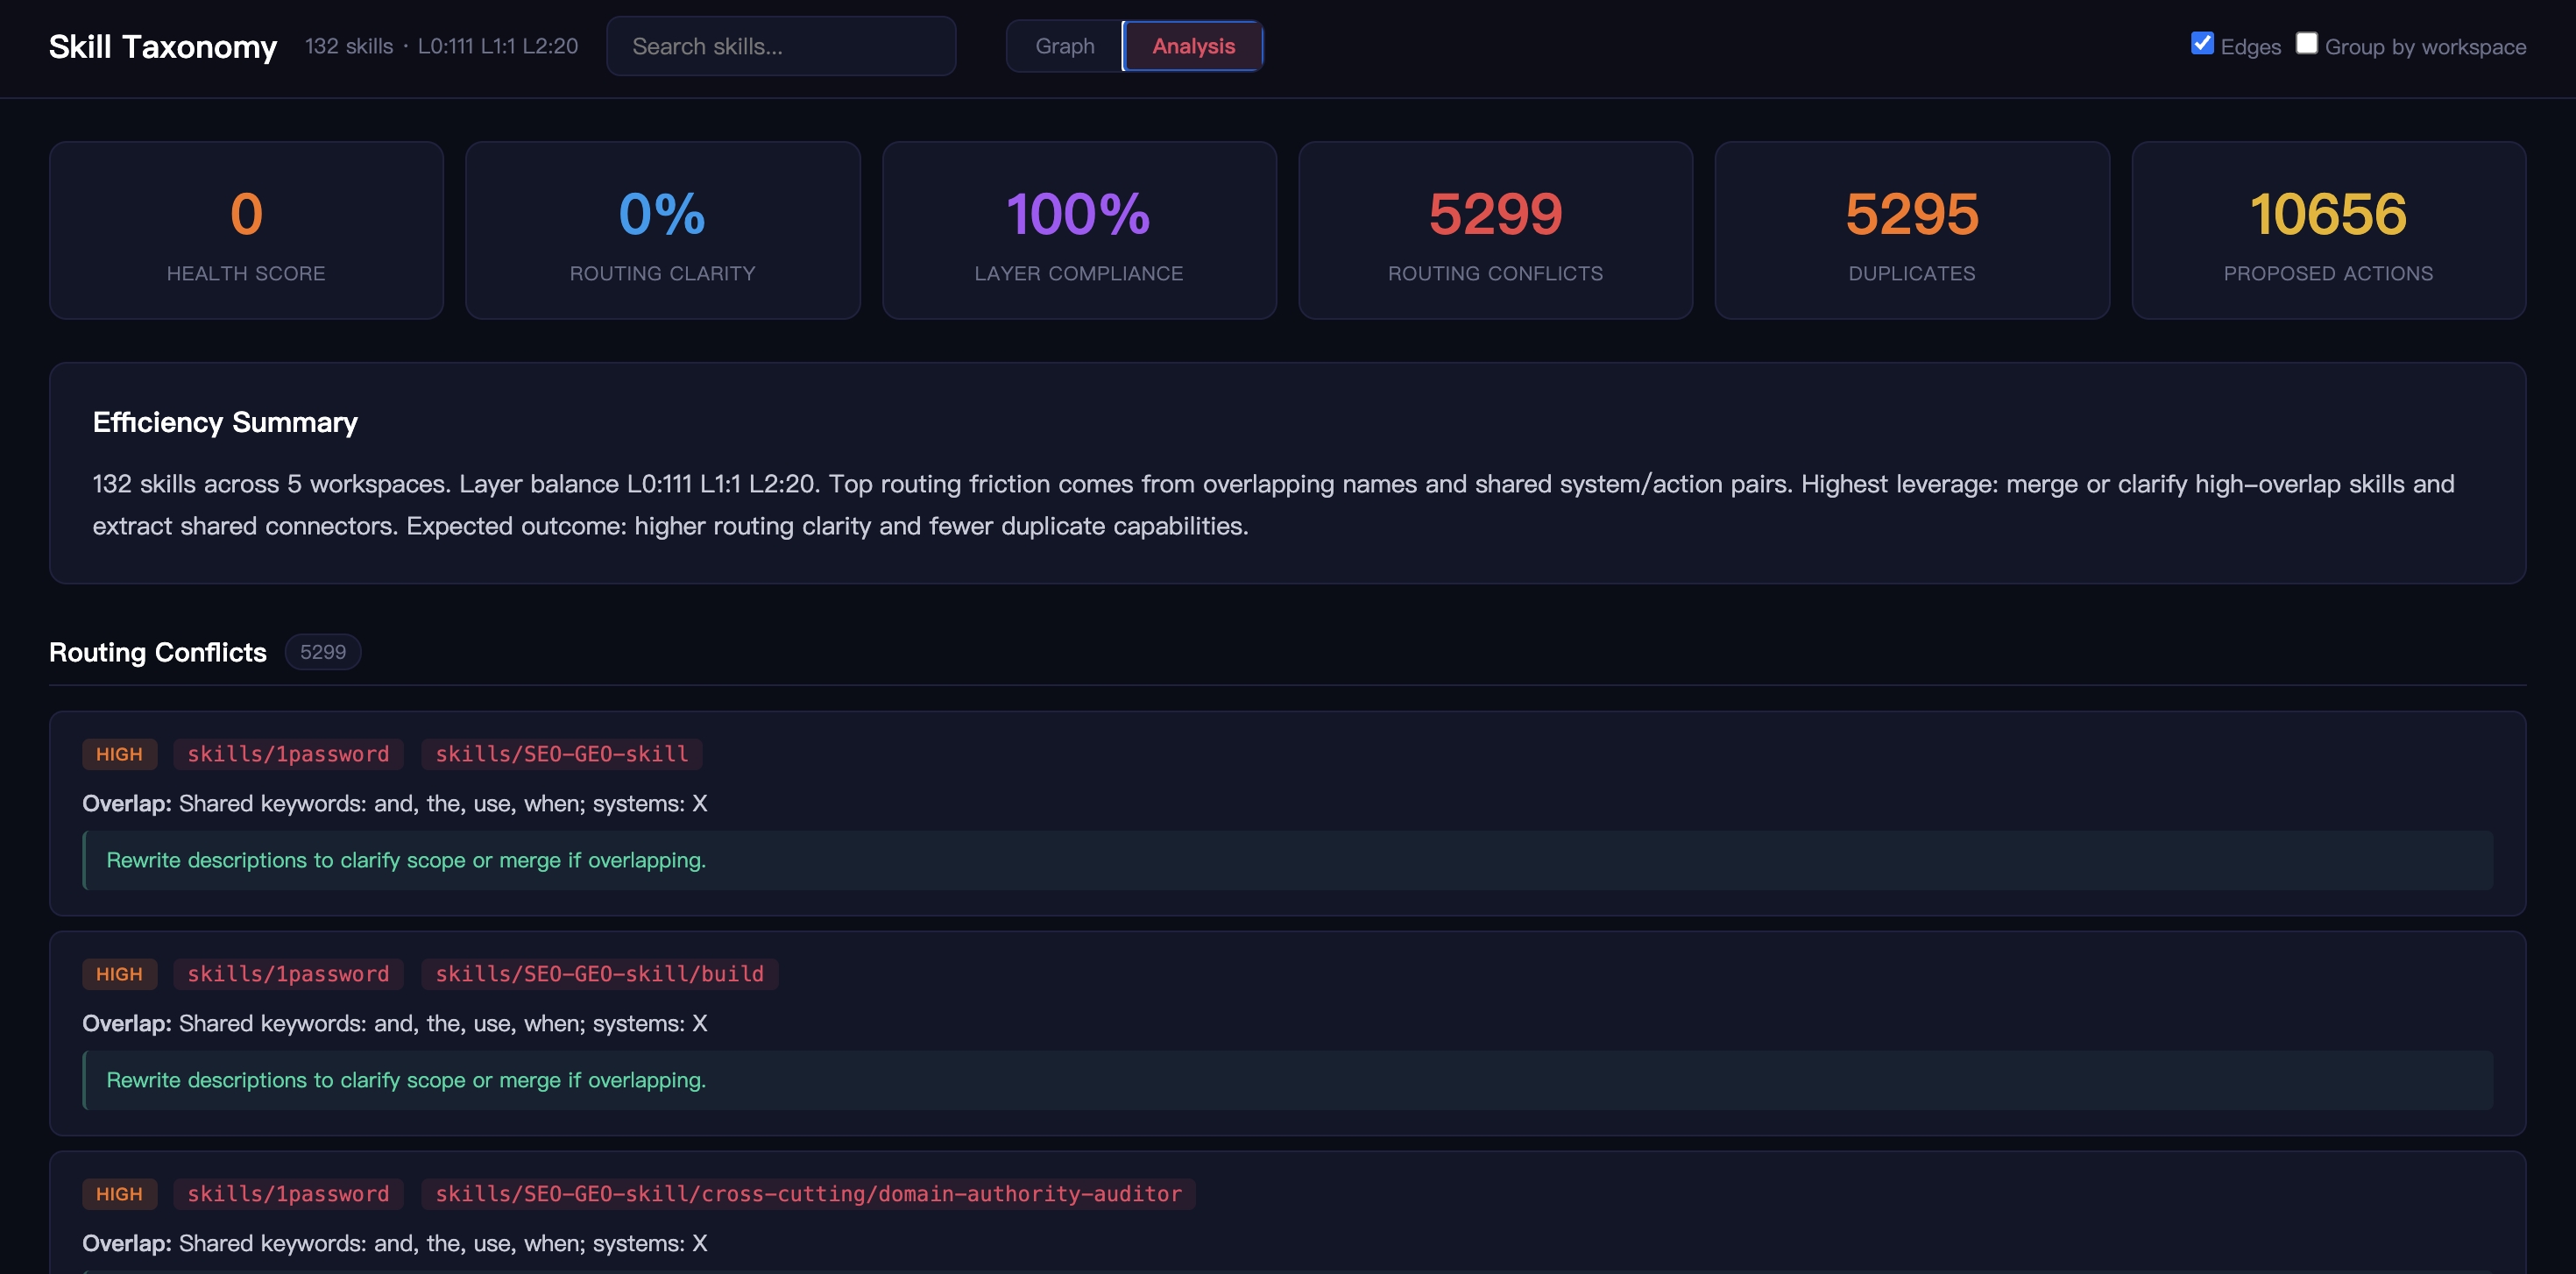Open the Proposed Actions 10656 card
The image size is (2576, 1274).
[2328, 230]
